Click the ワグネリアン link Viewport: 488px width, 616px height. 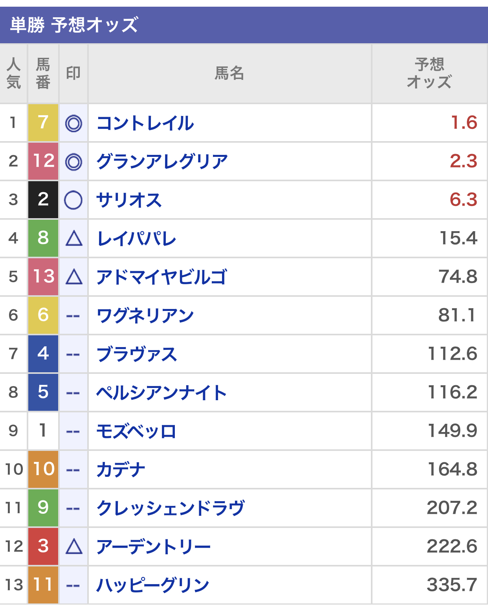point(145,316)
